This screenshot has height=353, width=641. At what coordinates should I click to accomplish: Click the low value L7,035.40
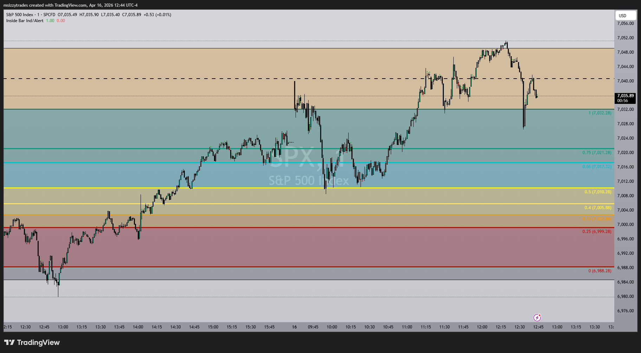(x=110, y=15)
